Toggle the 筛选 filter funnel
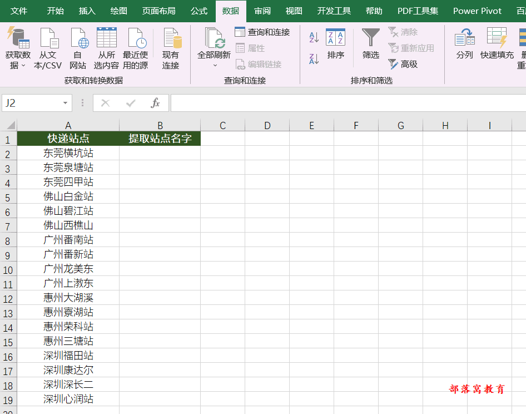 pyautogui.click(x=370, y=43)
